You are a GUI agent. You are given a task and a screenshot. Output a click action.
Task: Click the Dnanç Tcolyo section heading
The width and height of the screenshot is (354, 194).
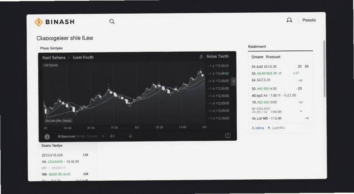(x=52, y=145)
